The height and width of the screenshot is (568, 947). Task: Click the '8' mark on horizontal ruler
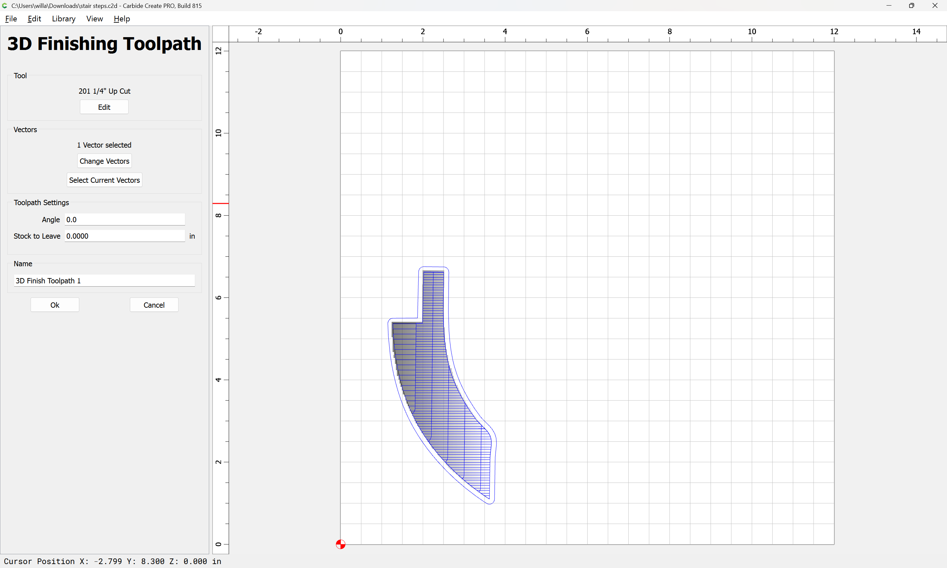[x=669, y=31]
